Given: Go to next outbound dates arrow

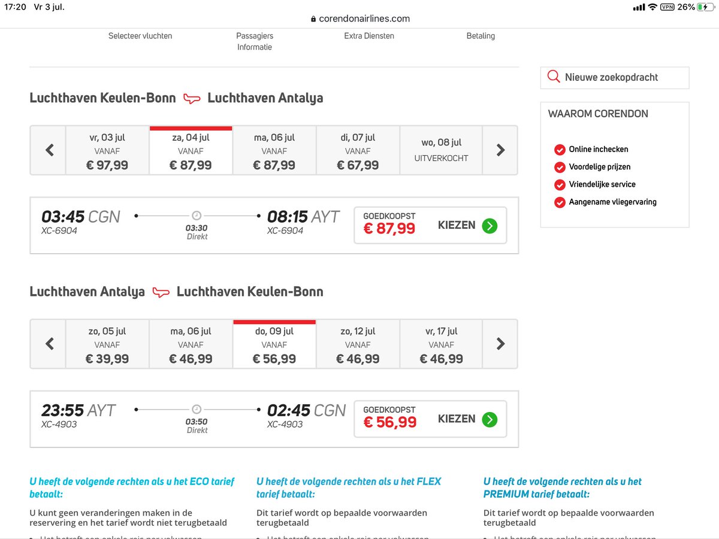Looking at the screenshot, I should click(x=500, y=150).
